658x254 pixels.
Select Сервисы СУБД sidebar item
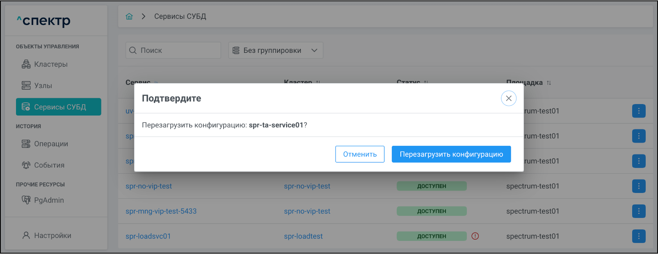pyautogui.click(x=59, y=107)
